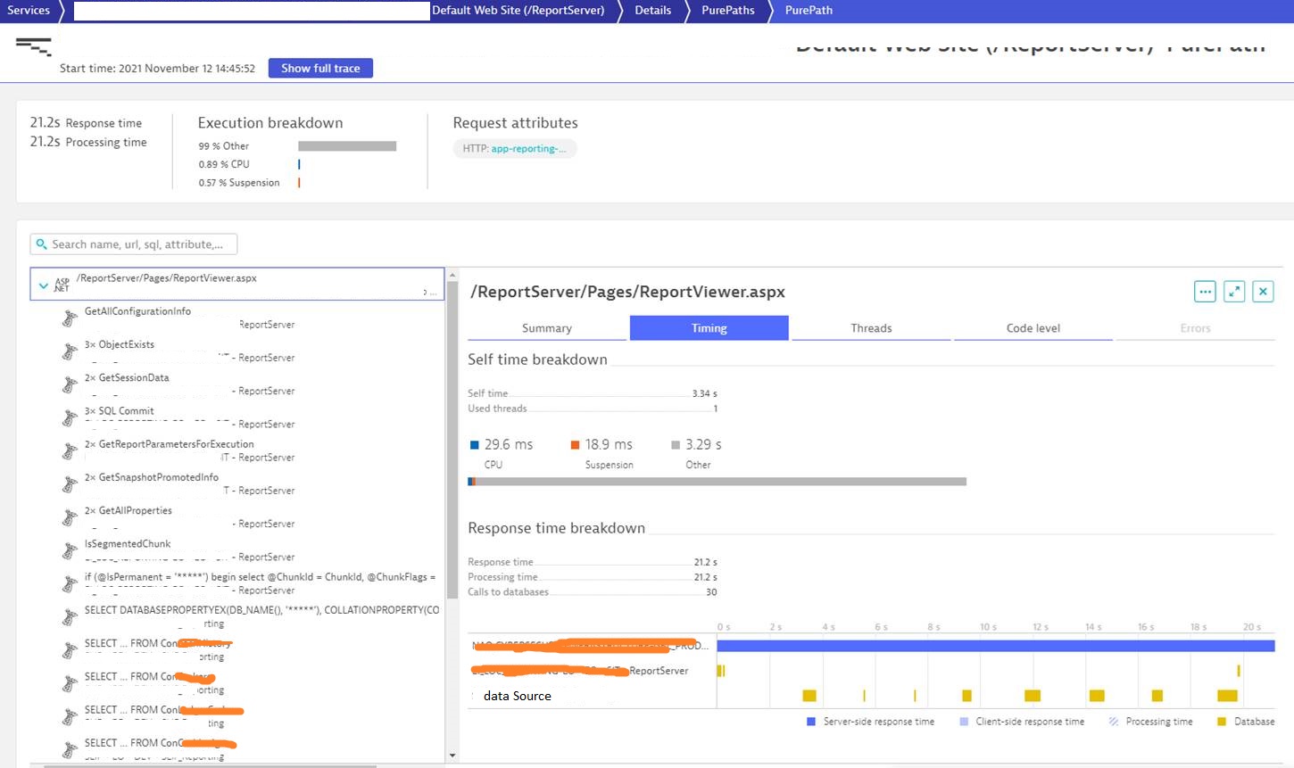The width and height of the screenshot is (1294, 768).
Task: Expand the detail panel to fullscreen
Action: point(1234,291)
